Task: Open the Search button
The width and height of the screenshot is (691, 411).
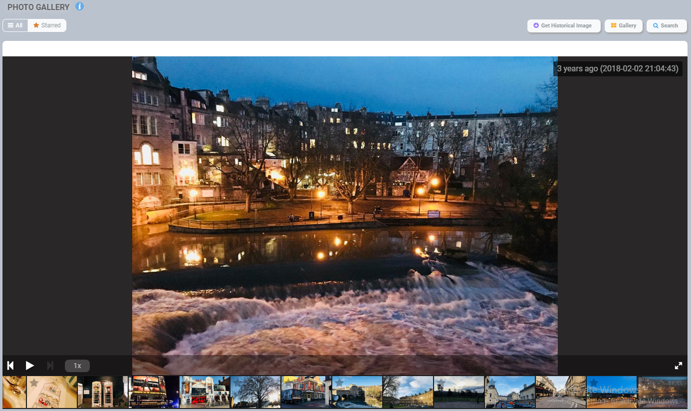Action: (x=666, y=26)
